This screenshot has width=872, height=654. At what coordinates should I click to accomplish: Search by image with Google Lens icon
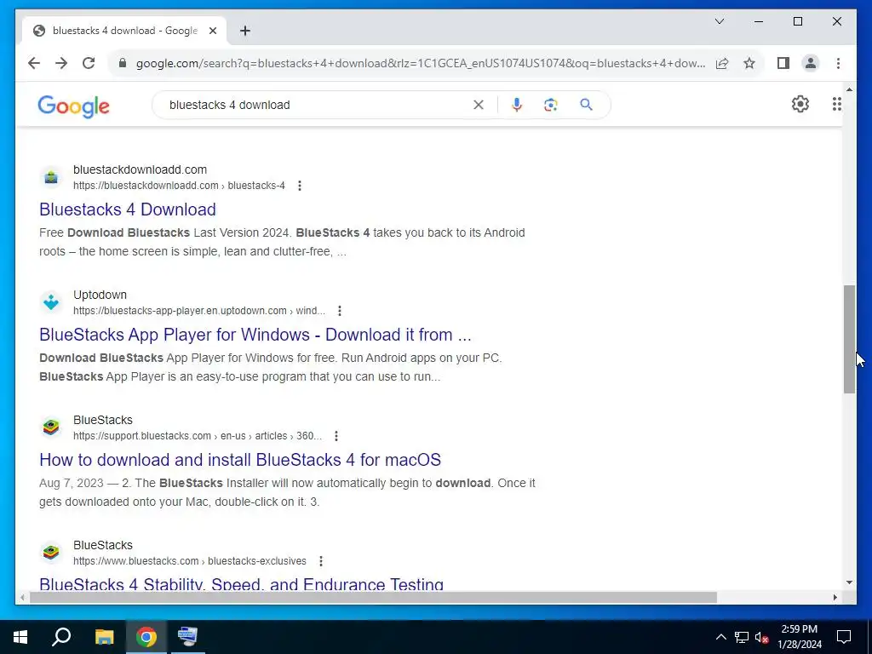click(551, 105)
